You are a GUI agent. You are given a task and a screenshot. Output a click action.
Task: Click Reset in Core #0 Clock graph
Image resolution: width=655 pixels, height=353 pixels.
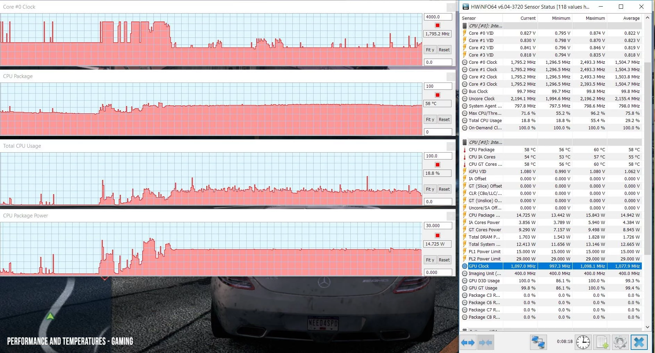[x=444, y=50]
